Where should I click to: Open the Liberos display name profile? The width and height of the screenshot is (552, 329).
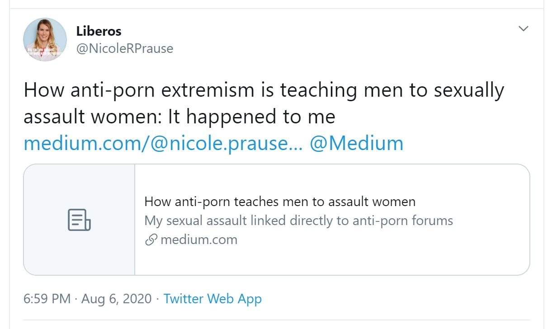(x=99, y=31)
